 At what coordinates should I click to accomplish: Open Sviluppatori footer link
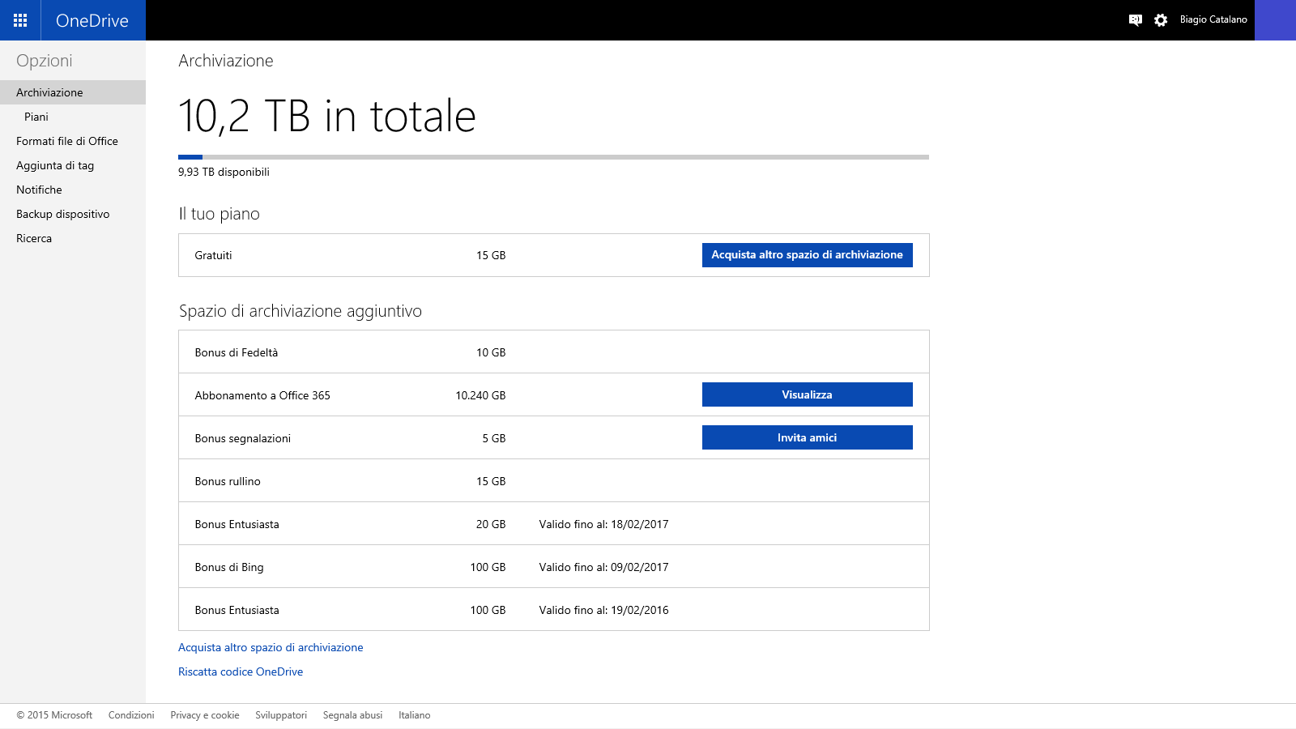click(281, 715)
